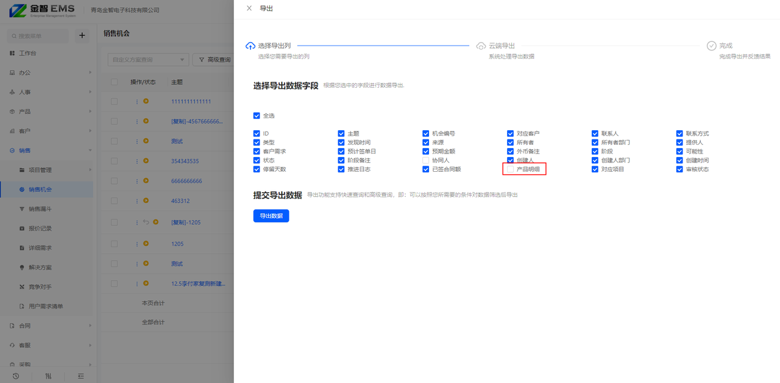Toggle the 全选 select-all checkbox
This screenshot has width=780, height=383.
[257, 116]
